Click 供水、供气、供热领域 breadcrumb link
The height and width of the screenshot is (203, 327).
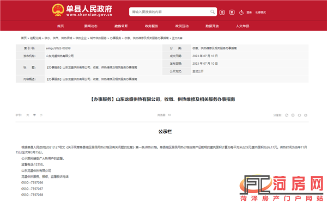58,38
